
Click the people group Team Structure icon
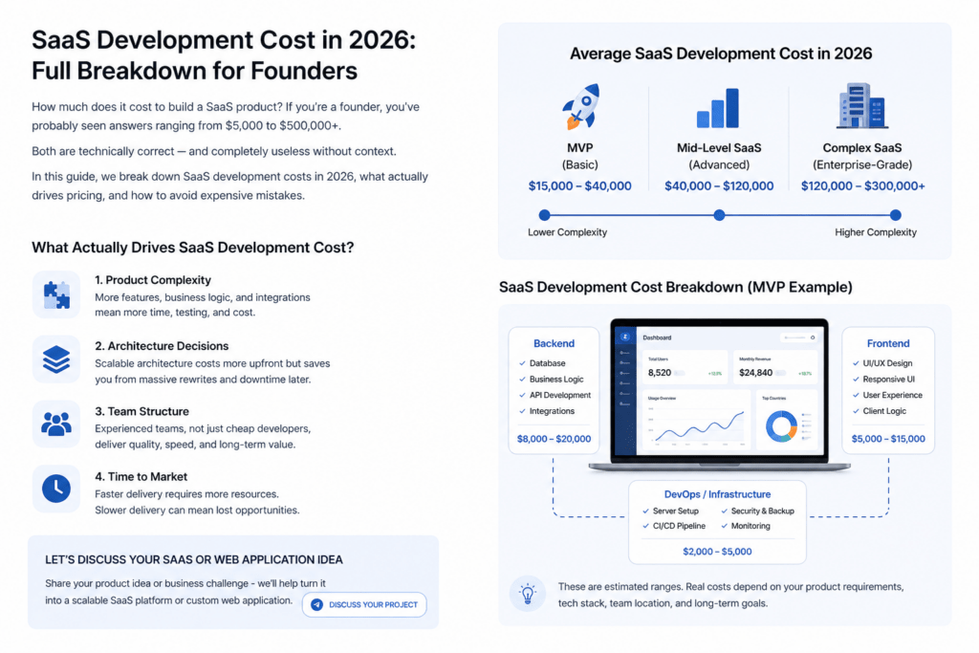(56, 424)
